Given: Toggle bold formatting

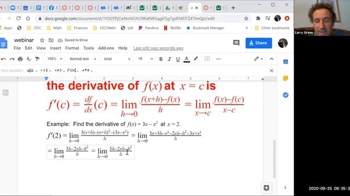Looking at the screenshot, I should pyautogui.click(x=161, y=59).
